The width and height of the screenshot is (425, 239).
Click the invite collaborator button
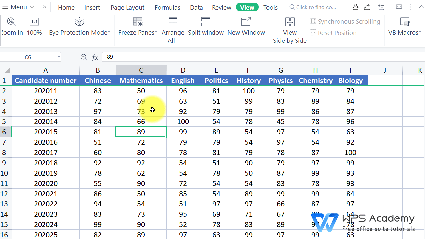(355, 7)
